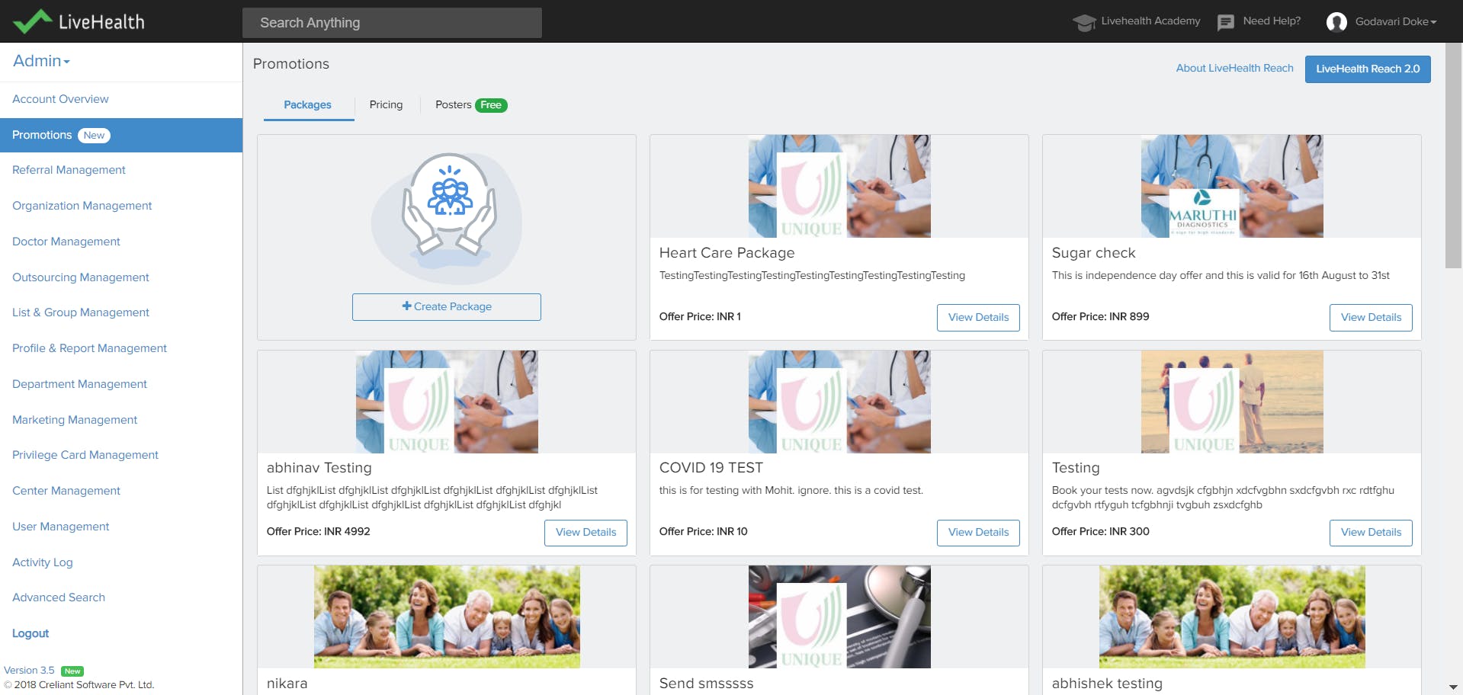Click the Create Package illustration
Screen dimensions: 1463x695
(447, 218)
